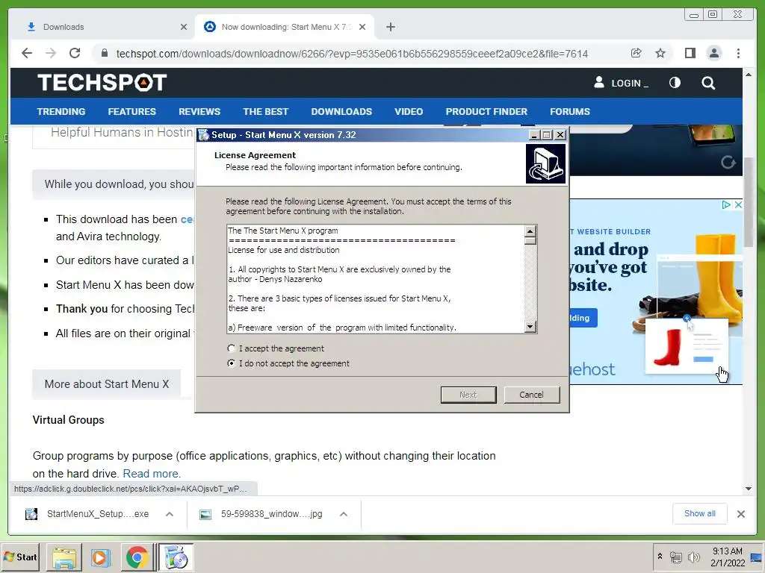Click the volume speaker tray icon
This screenshot has height=573, width=765.
(x=693, y=557)
